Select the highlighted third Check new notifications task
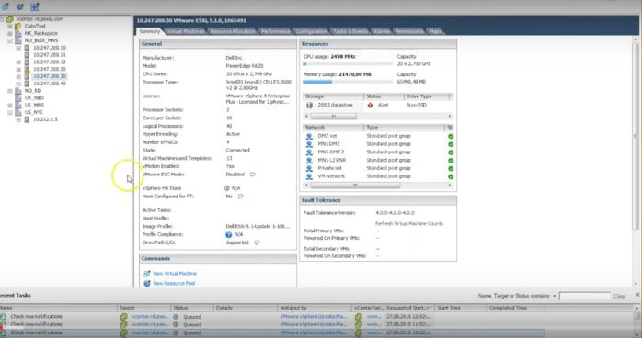642x338 pixels. click(x=272, y=333)
